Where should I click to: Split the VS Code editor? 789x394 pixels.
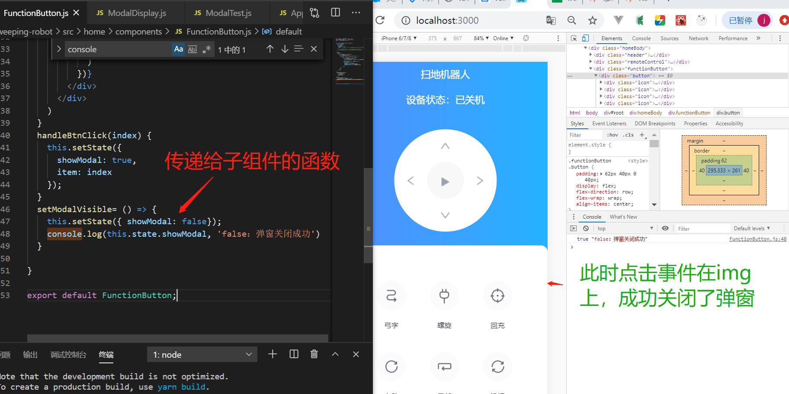(335, 13)
